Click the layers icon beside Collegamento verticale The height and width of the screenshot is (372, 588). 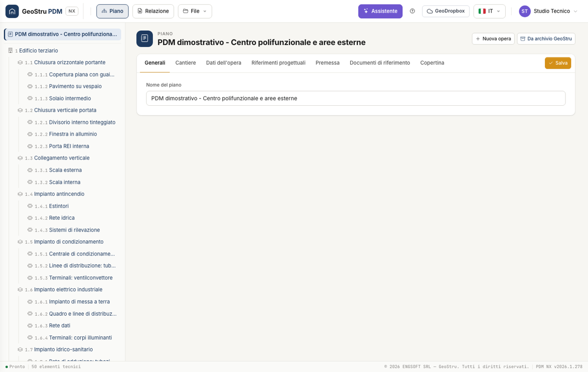point(20,158)
